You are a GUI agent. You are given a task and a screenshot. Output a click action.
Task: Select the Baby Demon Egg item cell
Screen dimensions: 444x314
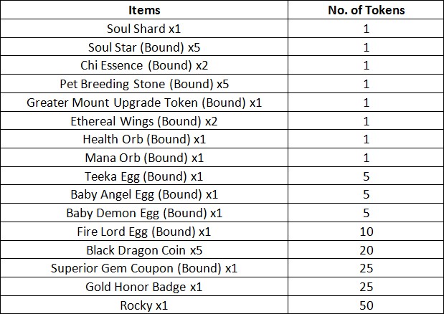144,213
